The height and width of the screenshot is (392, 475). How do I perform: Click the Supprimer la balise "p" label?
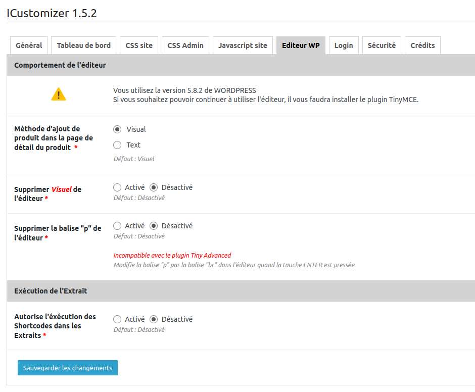[58, 233]
